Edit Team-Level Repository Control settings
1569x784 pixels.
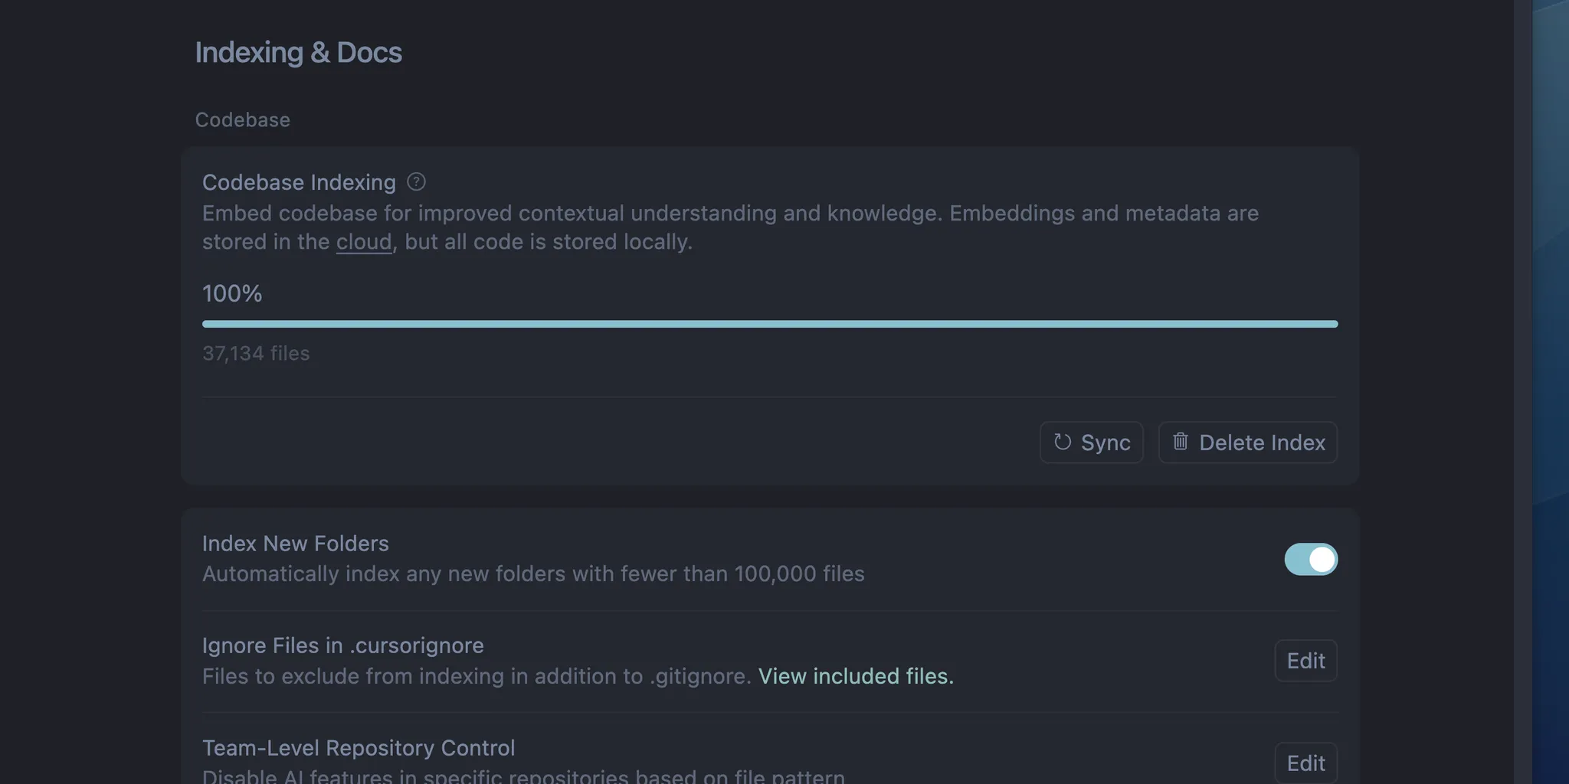point(1306,763)
